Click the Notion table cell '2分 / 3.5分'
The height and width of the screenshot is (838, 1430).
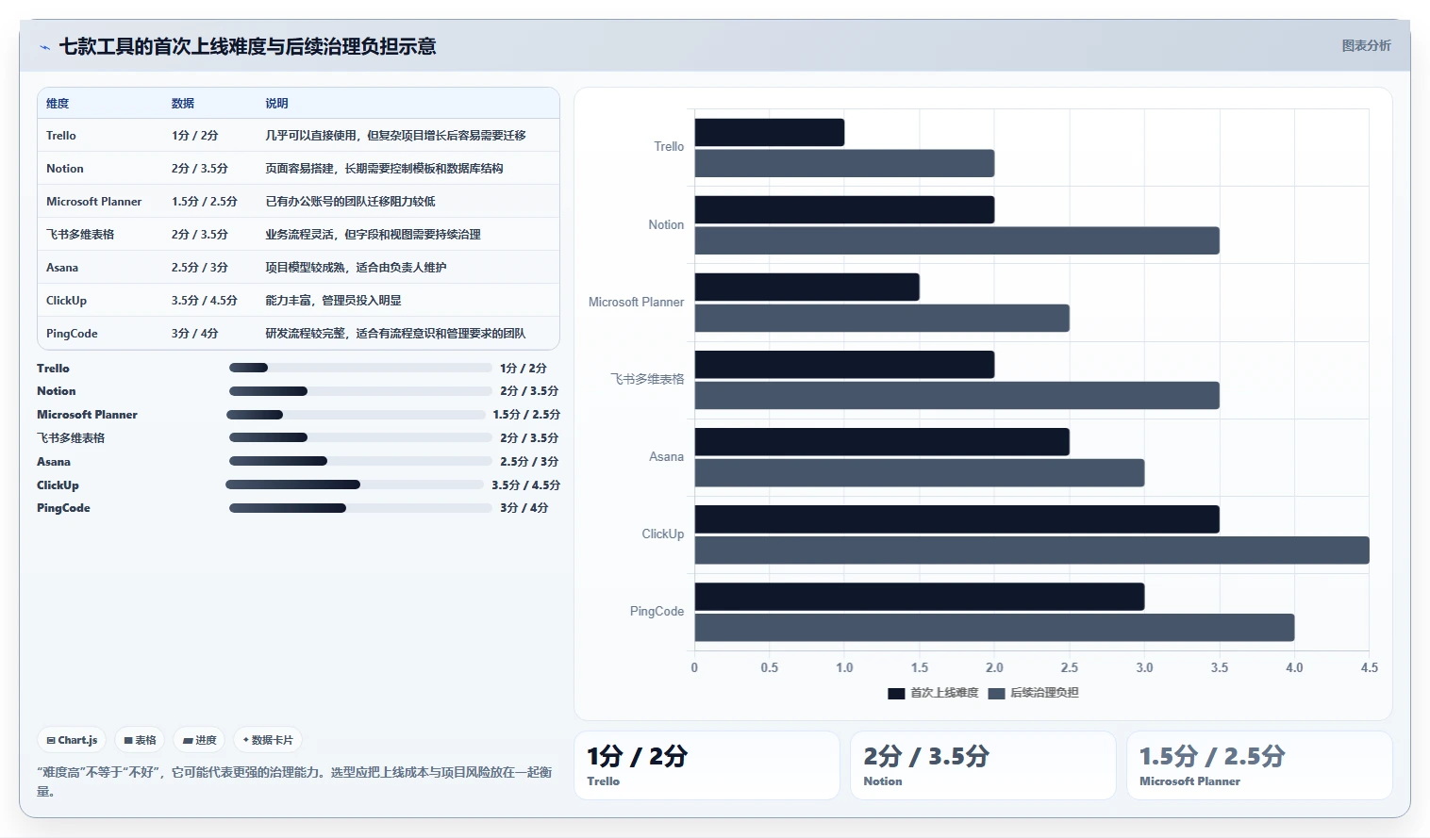coord(200,169)
